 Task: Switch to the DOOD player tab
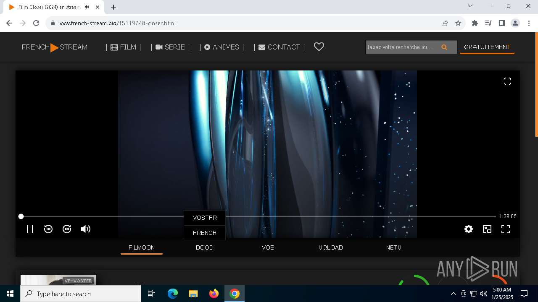pos(205,247)
